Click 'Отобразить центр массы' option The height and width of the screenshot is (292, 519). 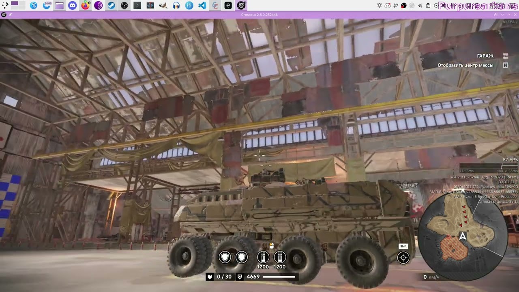[x=465, y=65]
